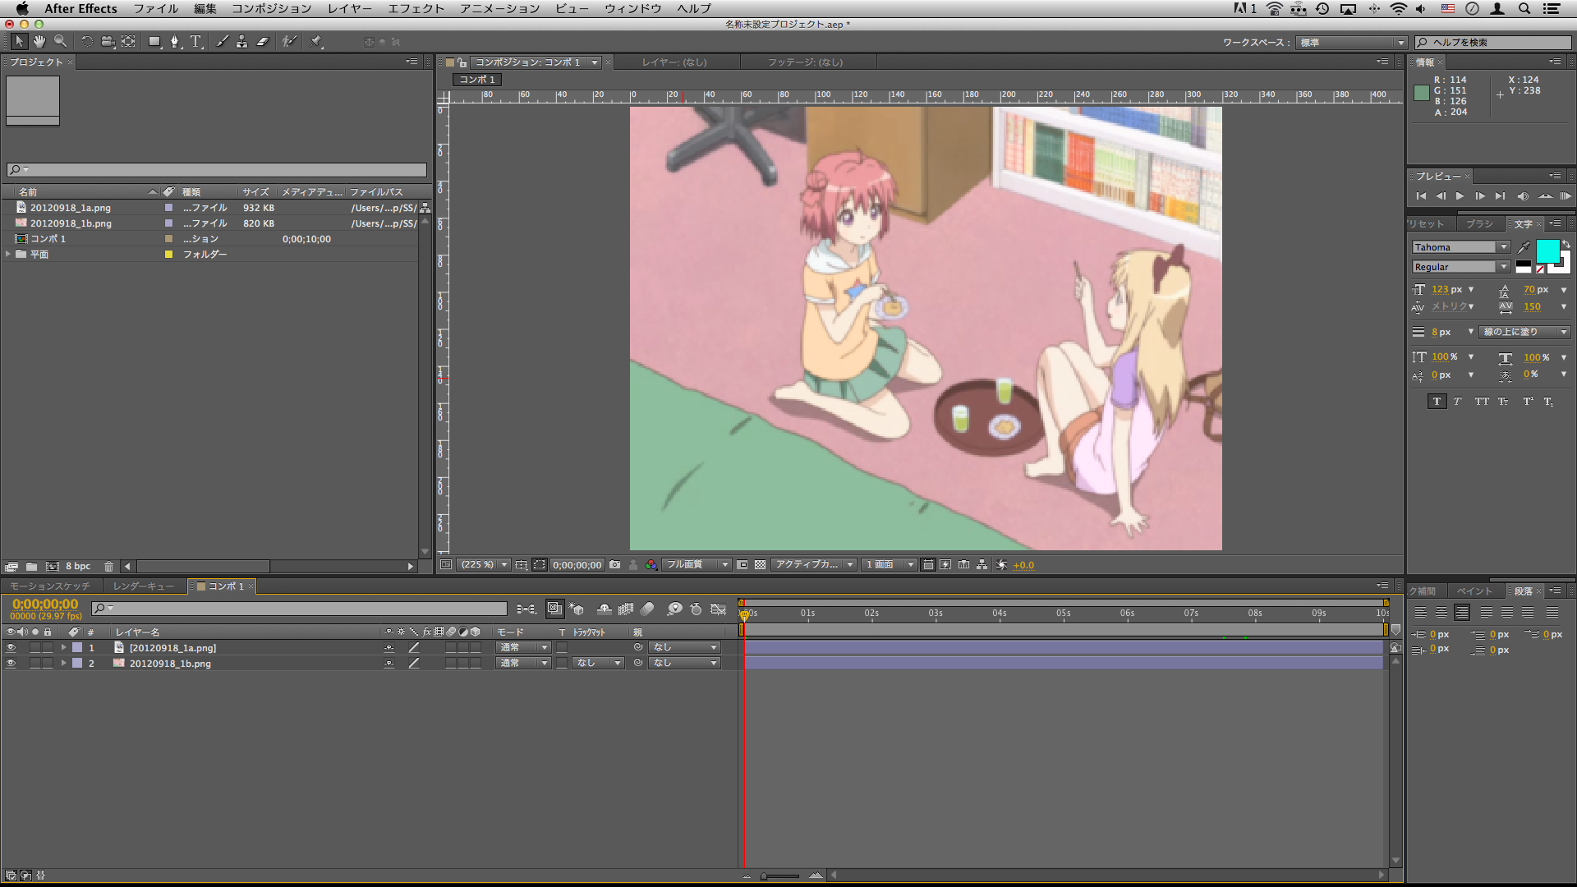
Task: Switch to the ペイント tab
Action: pos(1474,591)
